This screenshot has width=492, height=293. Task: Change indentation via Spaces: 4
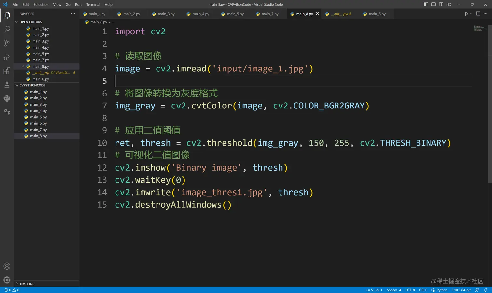click(x=394, y=290)
